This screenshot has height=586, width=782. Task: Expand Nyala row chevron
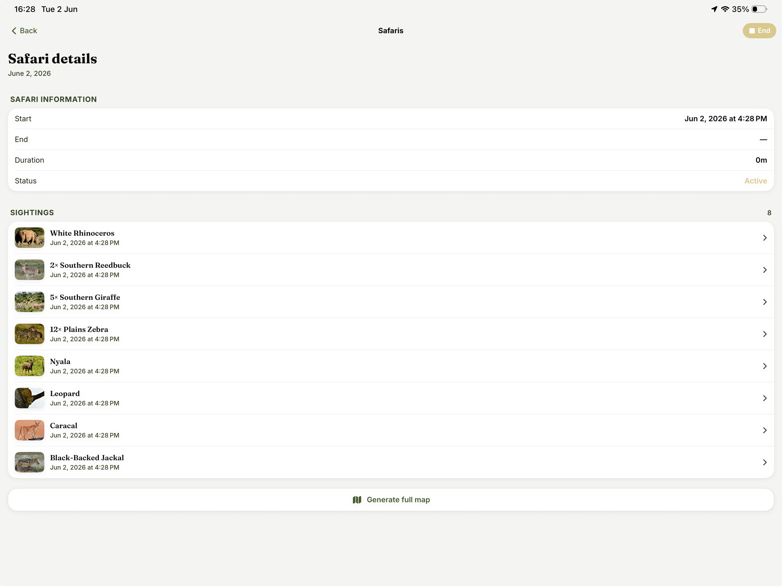(x=765, y=366)
